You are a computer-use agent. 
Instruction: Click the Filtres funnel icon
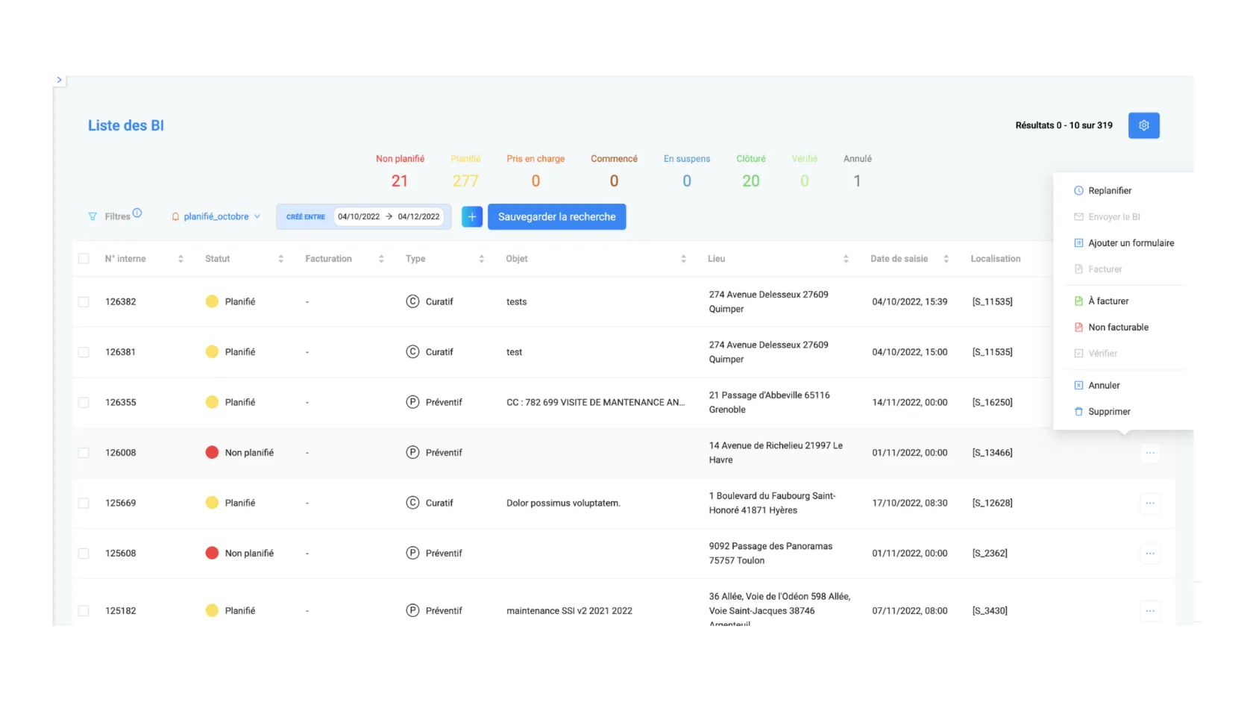pos(92,216)
